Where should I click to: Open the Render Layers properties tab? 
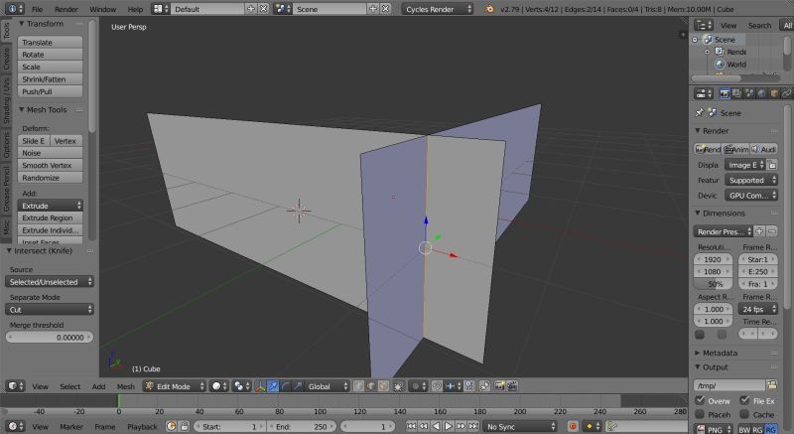pos(736,93)
